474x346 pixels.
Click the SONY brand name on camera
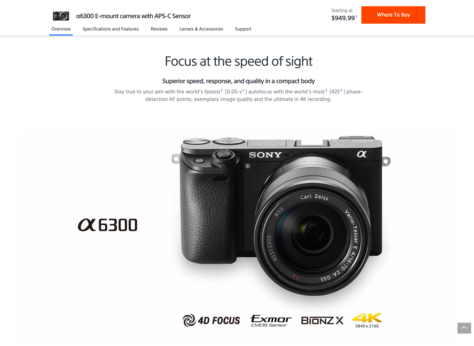265,155
